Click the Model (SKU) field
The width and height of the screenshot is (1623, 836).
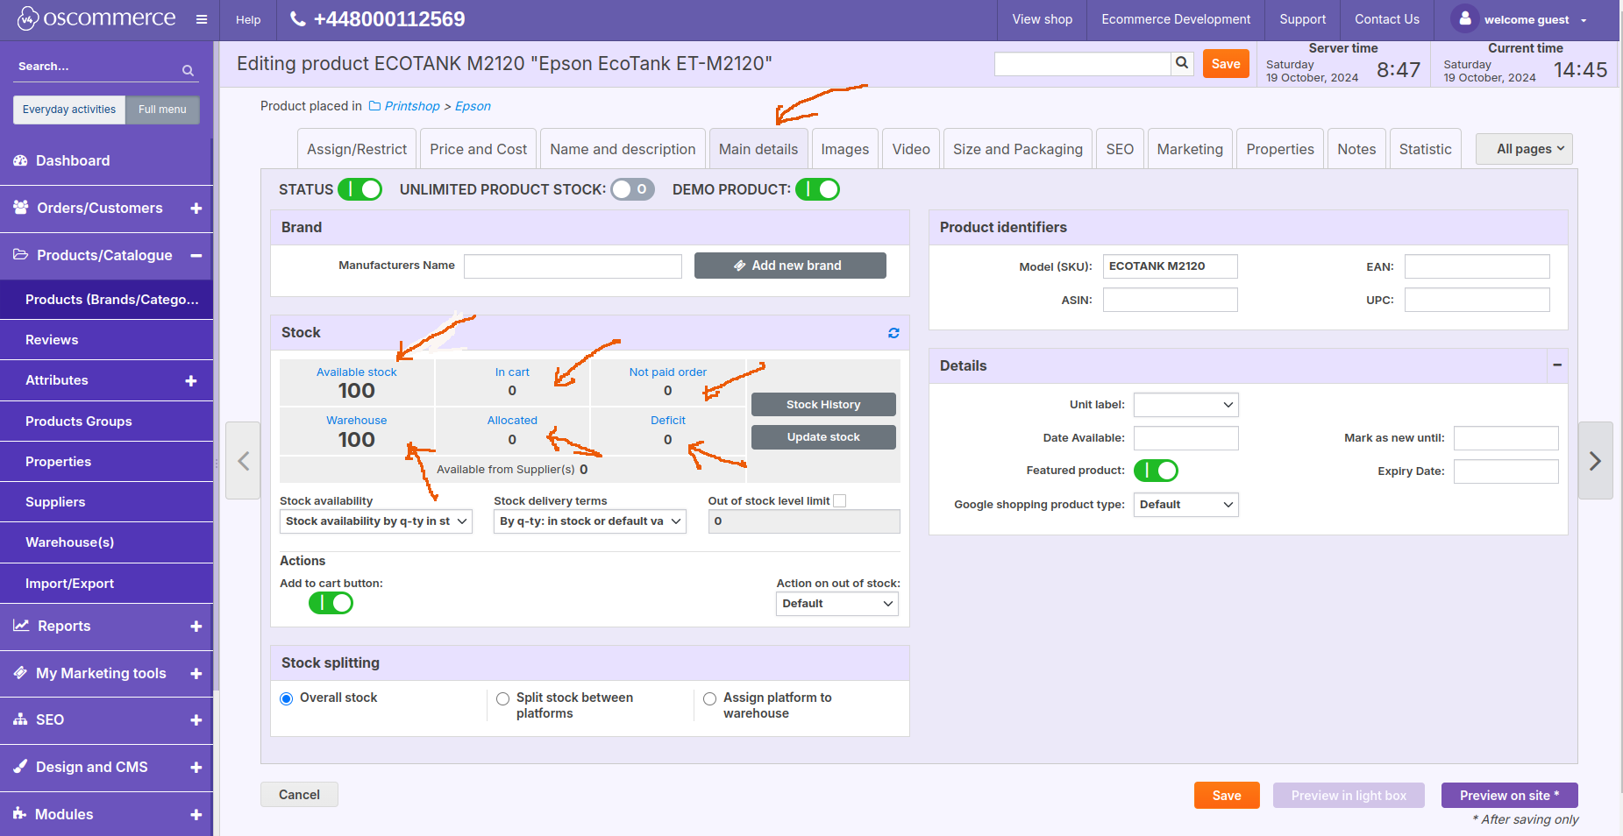[1171, 266]
